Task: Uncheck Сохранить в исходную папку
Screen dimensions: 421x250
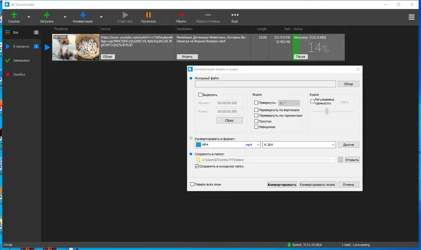Action: point(197,166)
